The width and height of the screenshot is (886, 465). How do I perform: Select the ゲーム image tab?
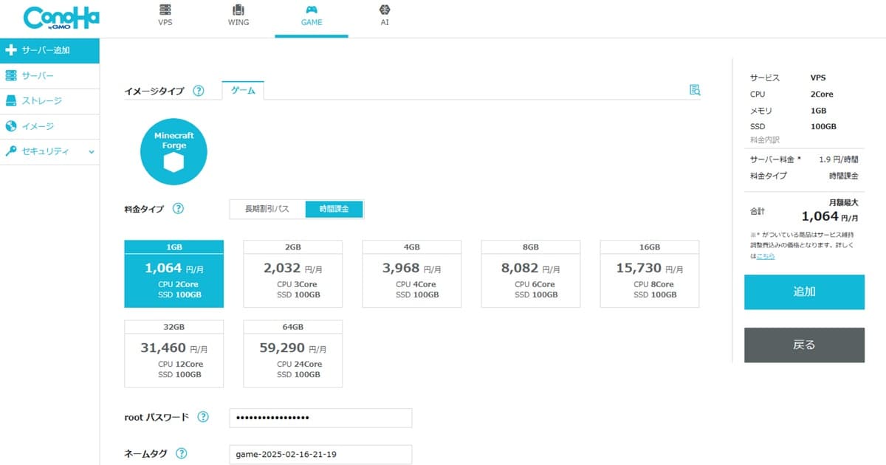(243, 90)
